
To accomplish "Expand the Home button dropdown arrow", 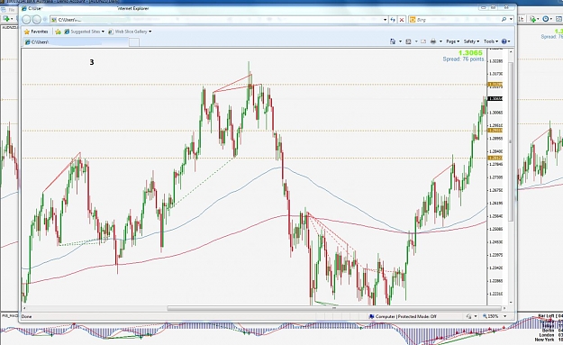I will (x=400, y=41).
